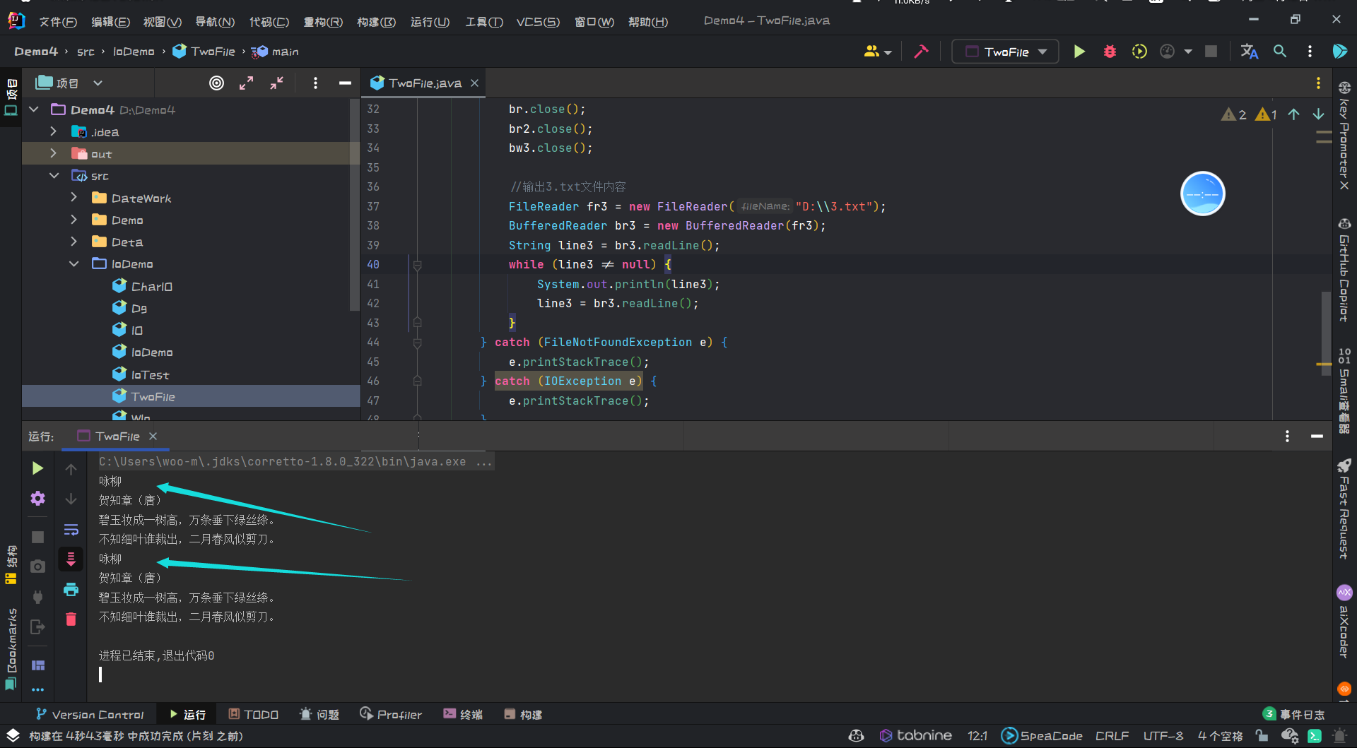This screenshot has width=1357, height=748.
Task: Clear console output with trash icon
Action: (x=71, y=619)
